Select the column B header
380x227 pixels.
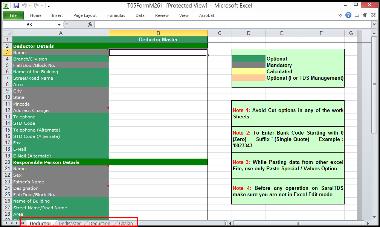[x=158, y=33]
